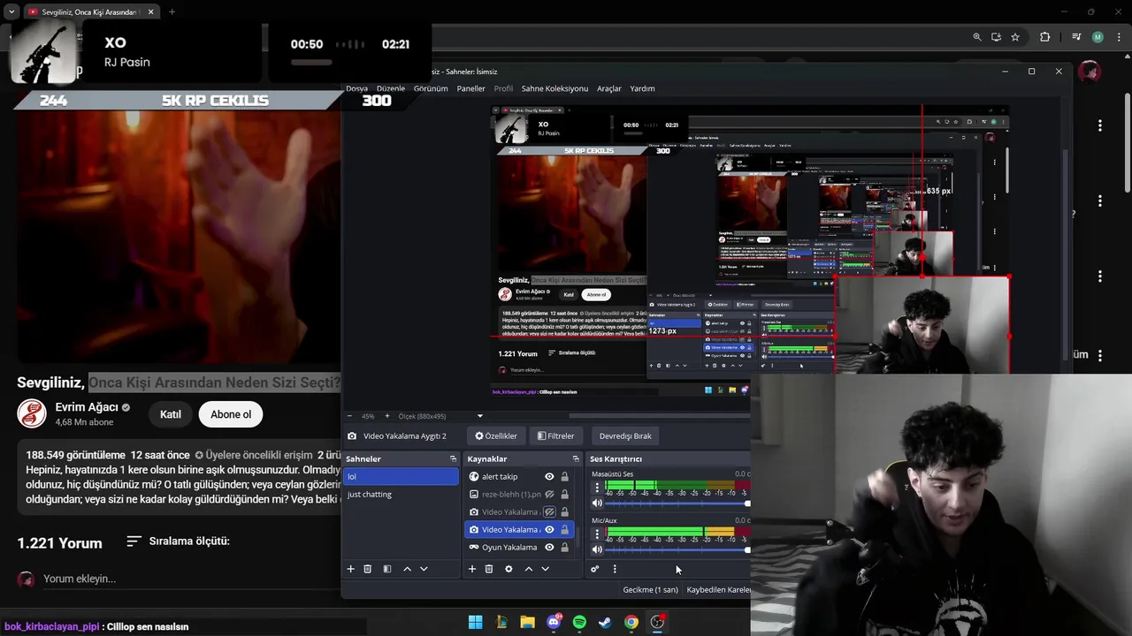
Task: Delete the selected scene with trash icon
Action: point(368,569)
